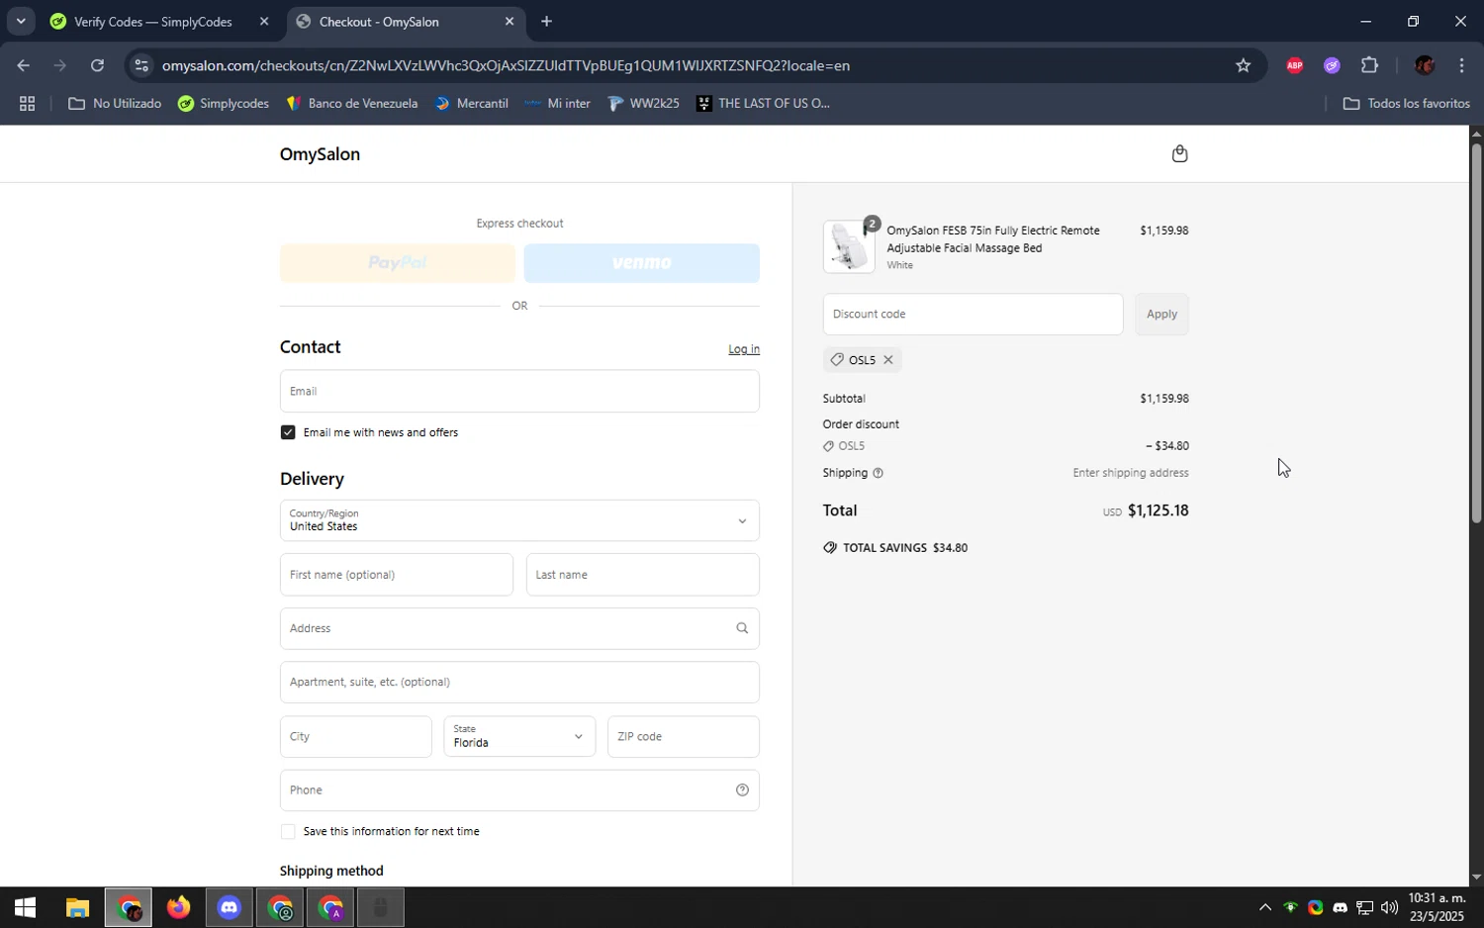The image size is (1484, 928).
Task: Open the tab search dropdown arrow
Action: pos(20,21)
